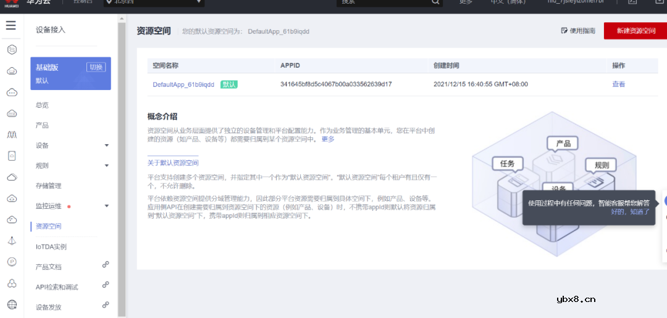Click the cloud with three dots icon
This screenshot has height=318, width=667.
12,92
